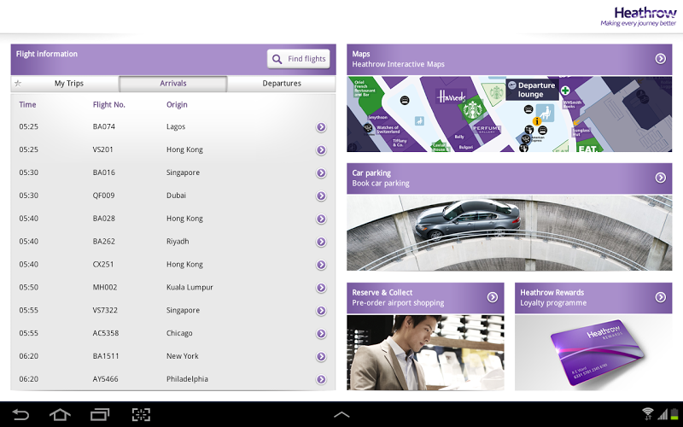Select flight number QF009
This screenshot has height=427, width=683.
click(103, 196)
